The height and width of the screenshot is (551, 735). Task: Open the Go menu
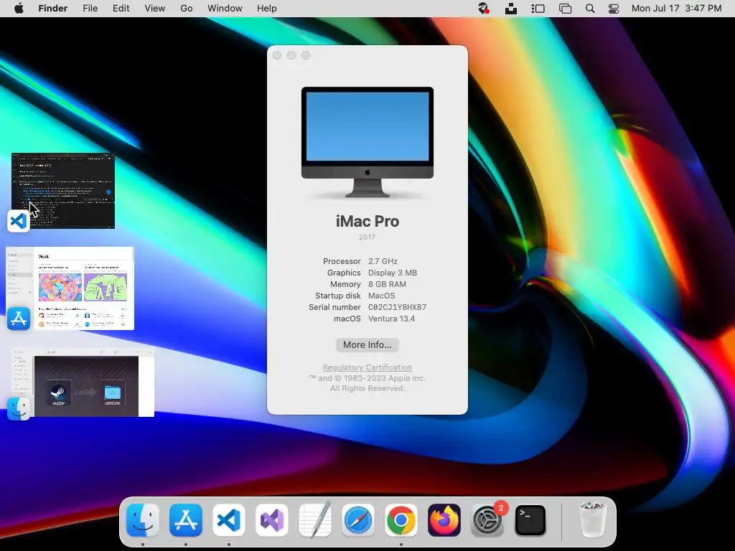click(187, 9)
